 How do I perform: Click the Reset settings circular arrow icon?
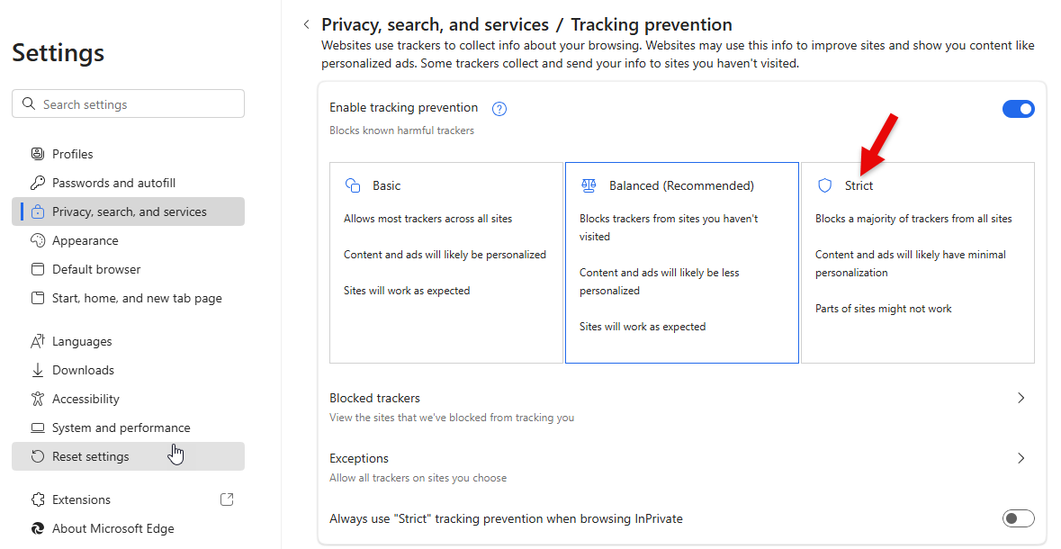[x=38, y=456]
